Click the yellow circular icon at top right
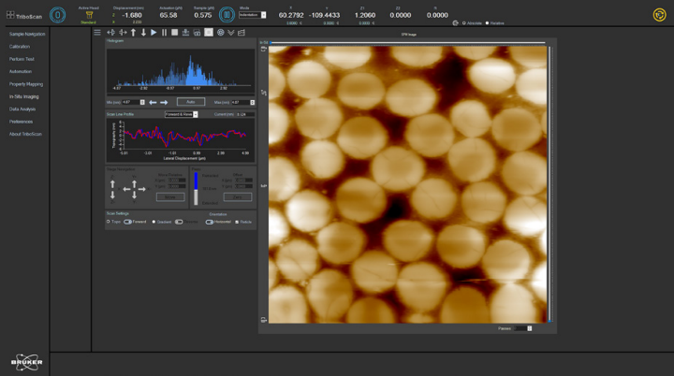The width and height of the screenshot is (674, 376). 659,15
